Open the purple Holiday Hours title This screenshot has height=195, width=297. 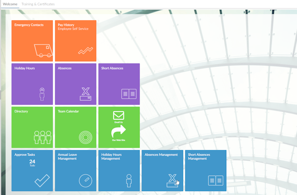pos(25,68)
